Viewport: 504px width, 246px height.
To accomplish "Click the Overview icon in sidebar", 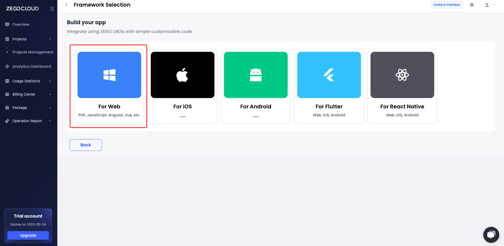I will coord(7,24).
